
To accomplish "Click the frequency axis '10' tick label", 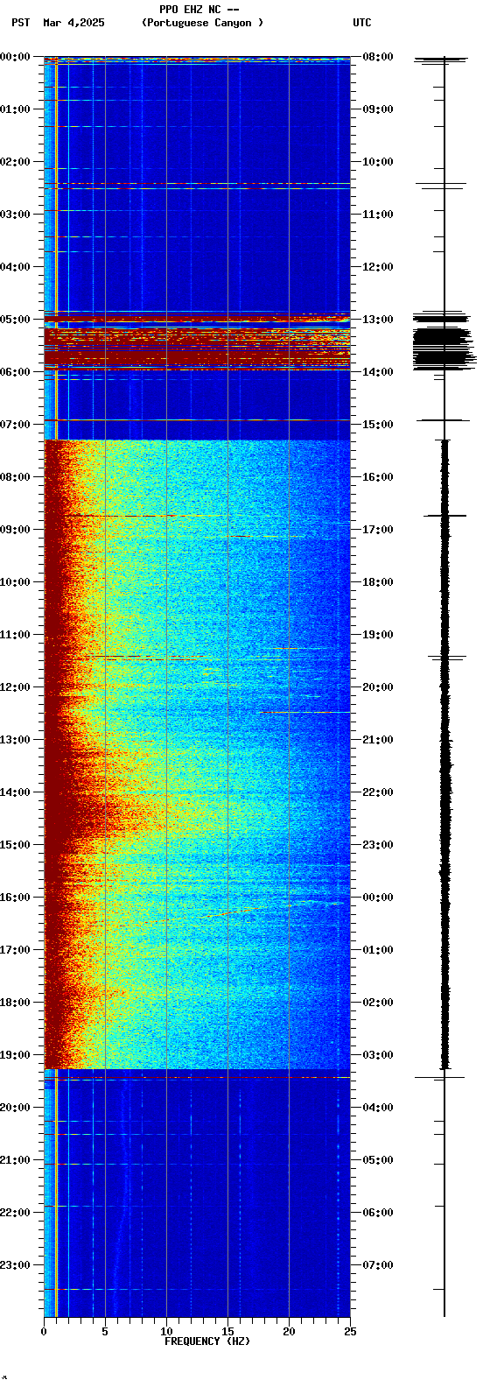I will (166, 1332).
